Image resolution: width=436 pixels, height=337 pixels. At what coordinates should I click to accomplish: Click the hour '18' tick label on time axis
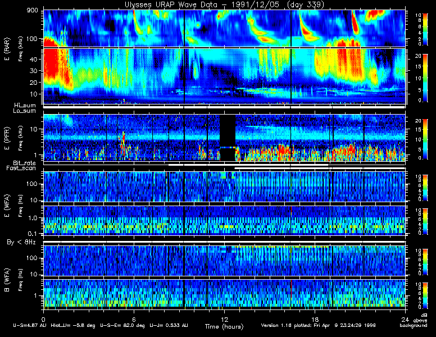click(x=315, y=319)
